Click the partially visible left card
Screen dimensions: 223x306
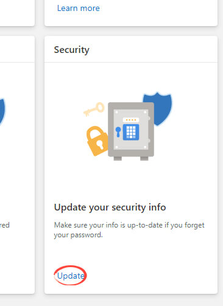(17, 165)
